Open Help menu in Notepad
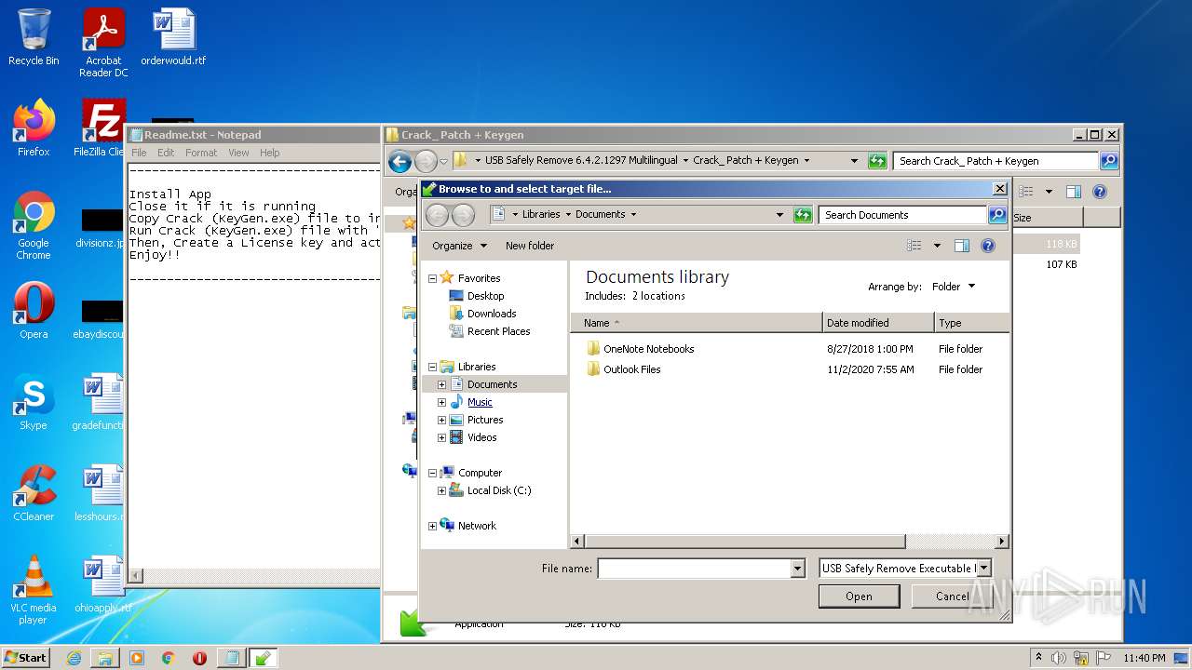This screenshot has width=1192, height=670. 269,153
